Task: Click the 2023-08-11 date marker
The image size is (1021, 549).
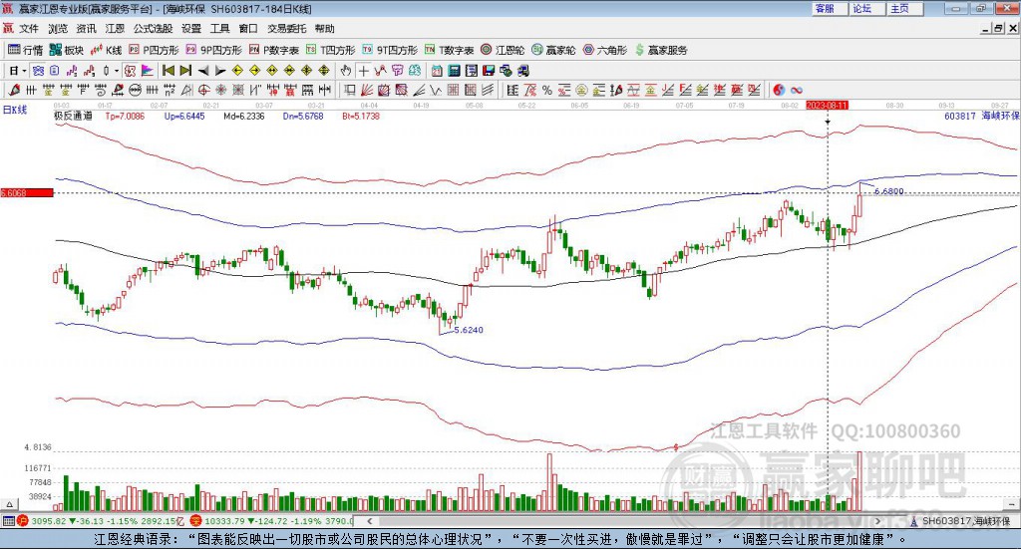Action: click(x=827, y=105)
